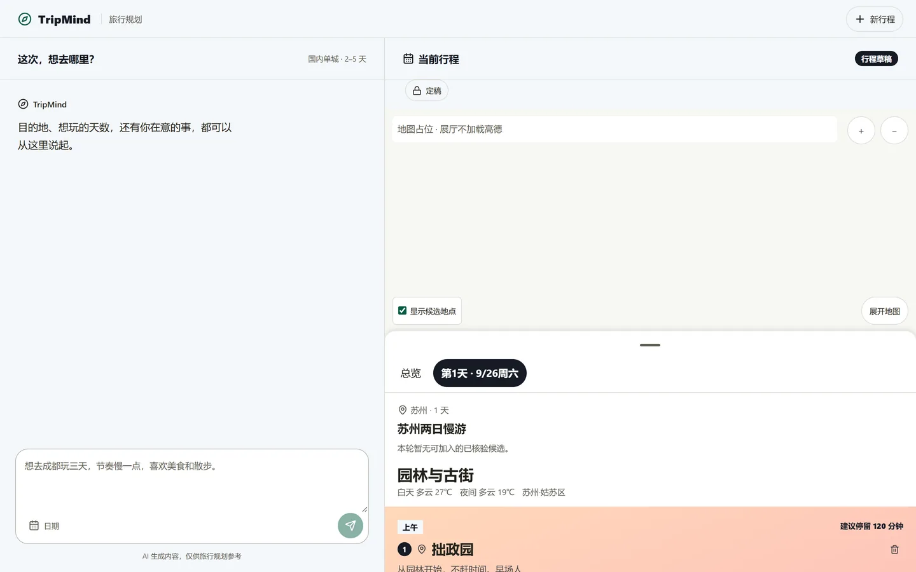Zoom out the map with minus
The height and width of the screenshot is (572, 916).
click(x=894, y=131)
